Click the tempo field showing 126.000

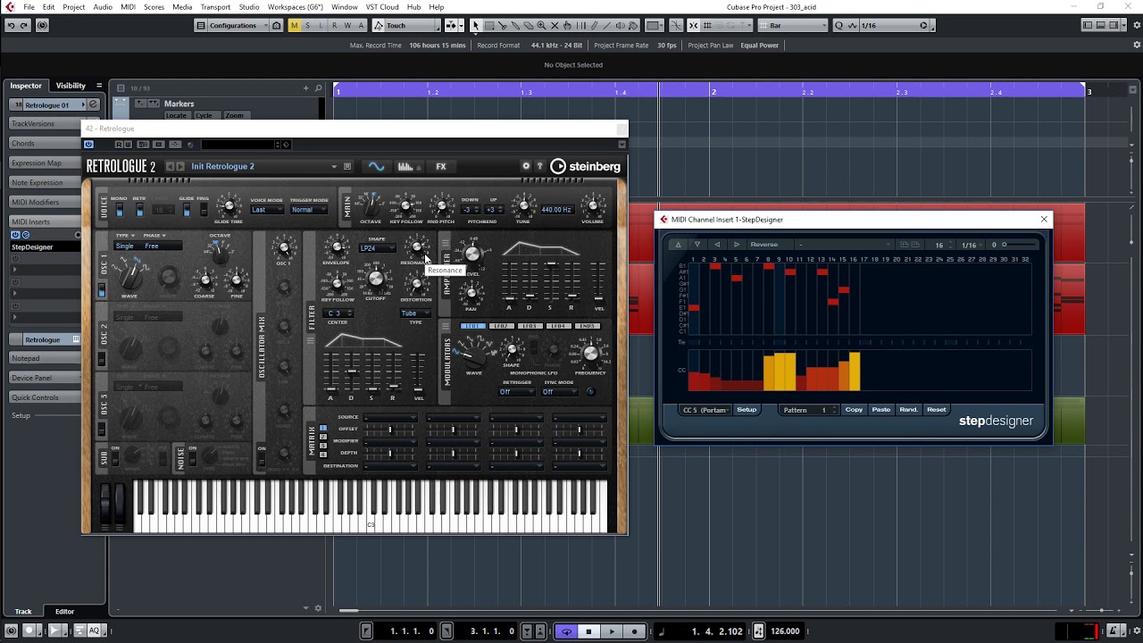tap(785, 631)
